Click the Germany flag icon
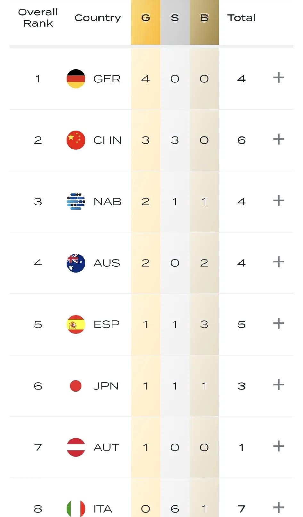Image resolution: width=303 pixels, height=517 pixels. [76, 78]
